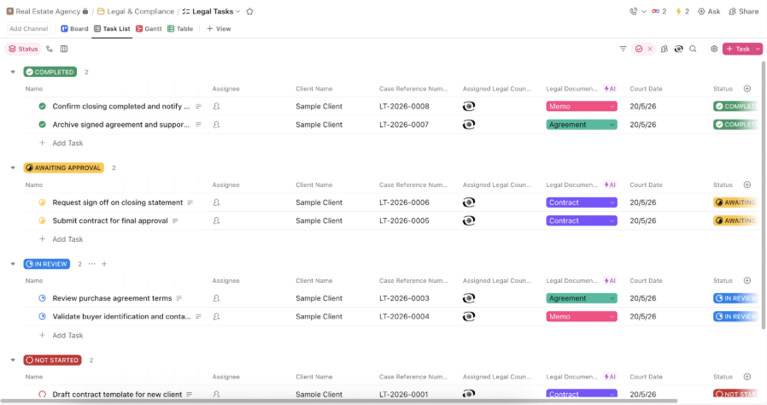Open legal counsel avatar for LT-2026-0008
Image resolution: width=767 pixels, height=405 pixels.
point(469,106)
